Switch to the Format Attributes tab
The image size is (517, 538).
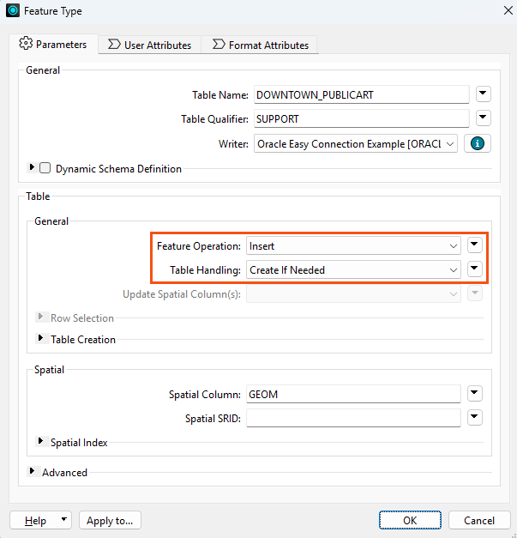coord(261,45)
